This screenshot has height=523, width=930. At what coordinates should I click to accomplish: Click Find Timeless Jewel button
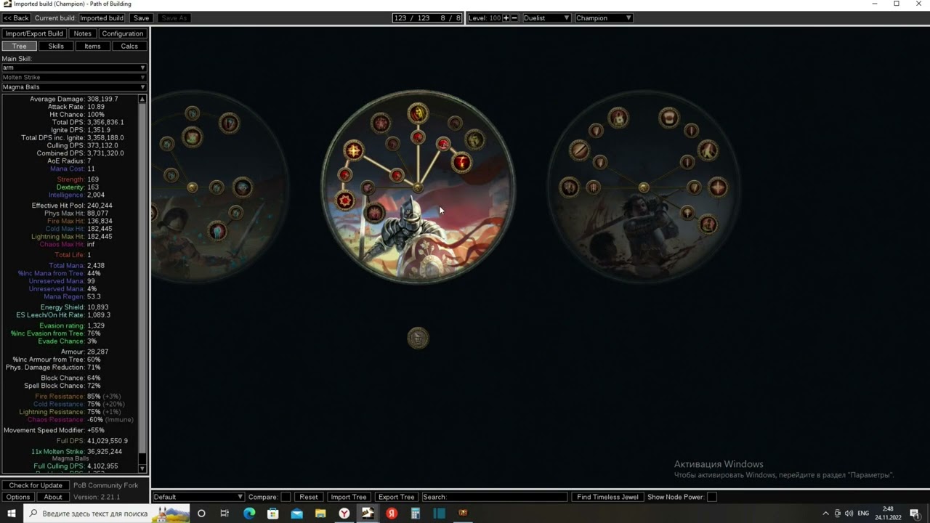607,497
